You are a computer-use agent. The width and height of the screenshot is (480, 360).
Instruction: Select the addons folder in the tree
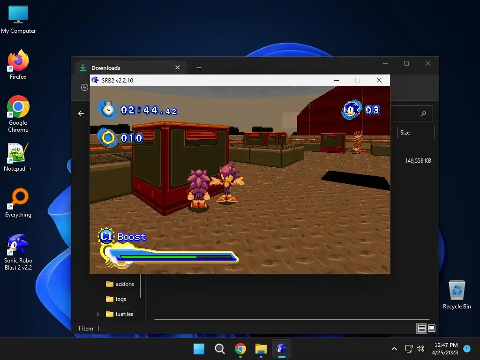click(120, 284)
